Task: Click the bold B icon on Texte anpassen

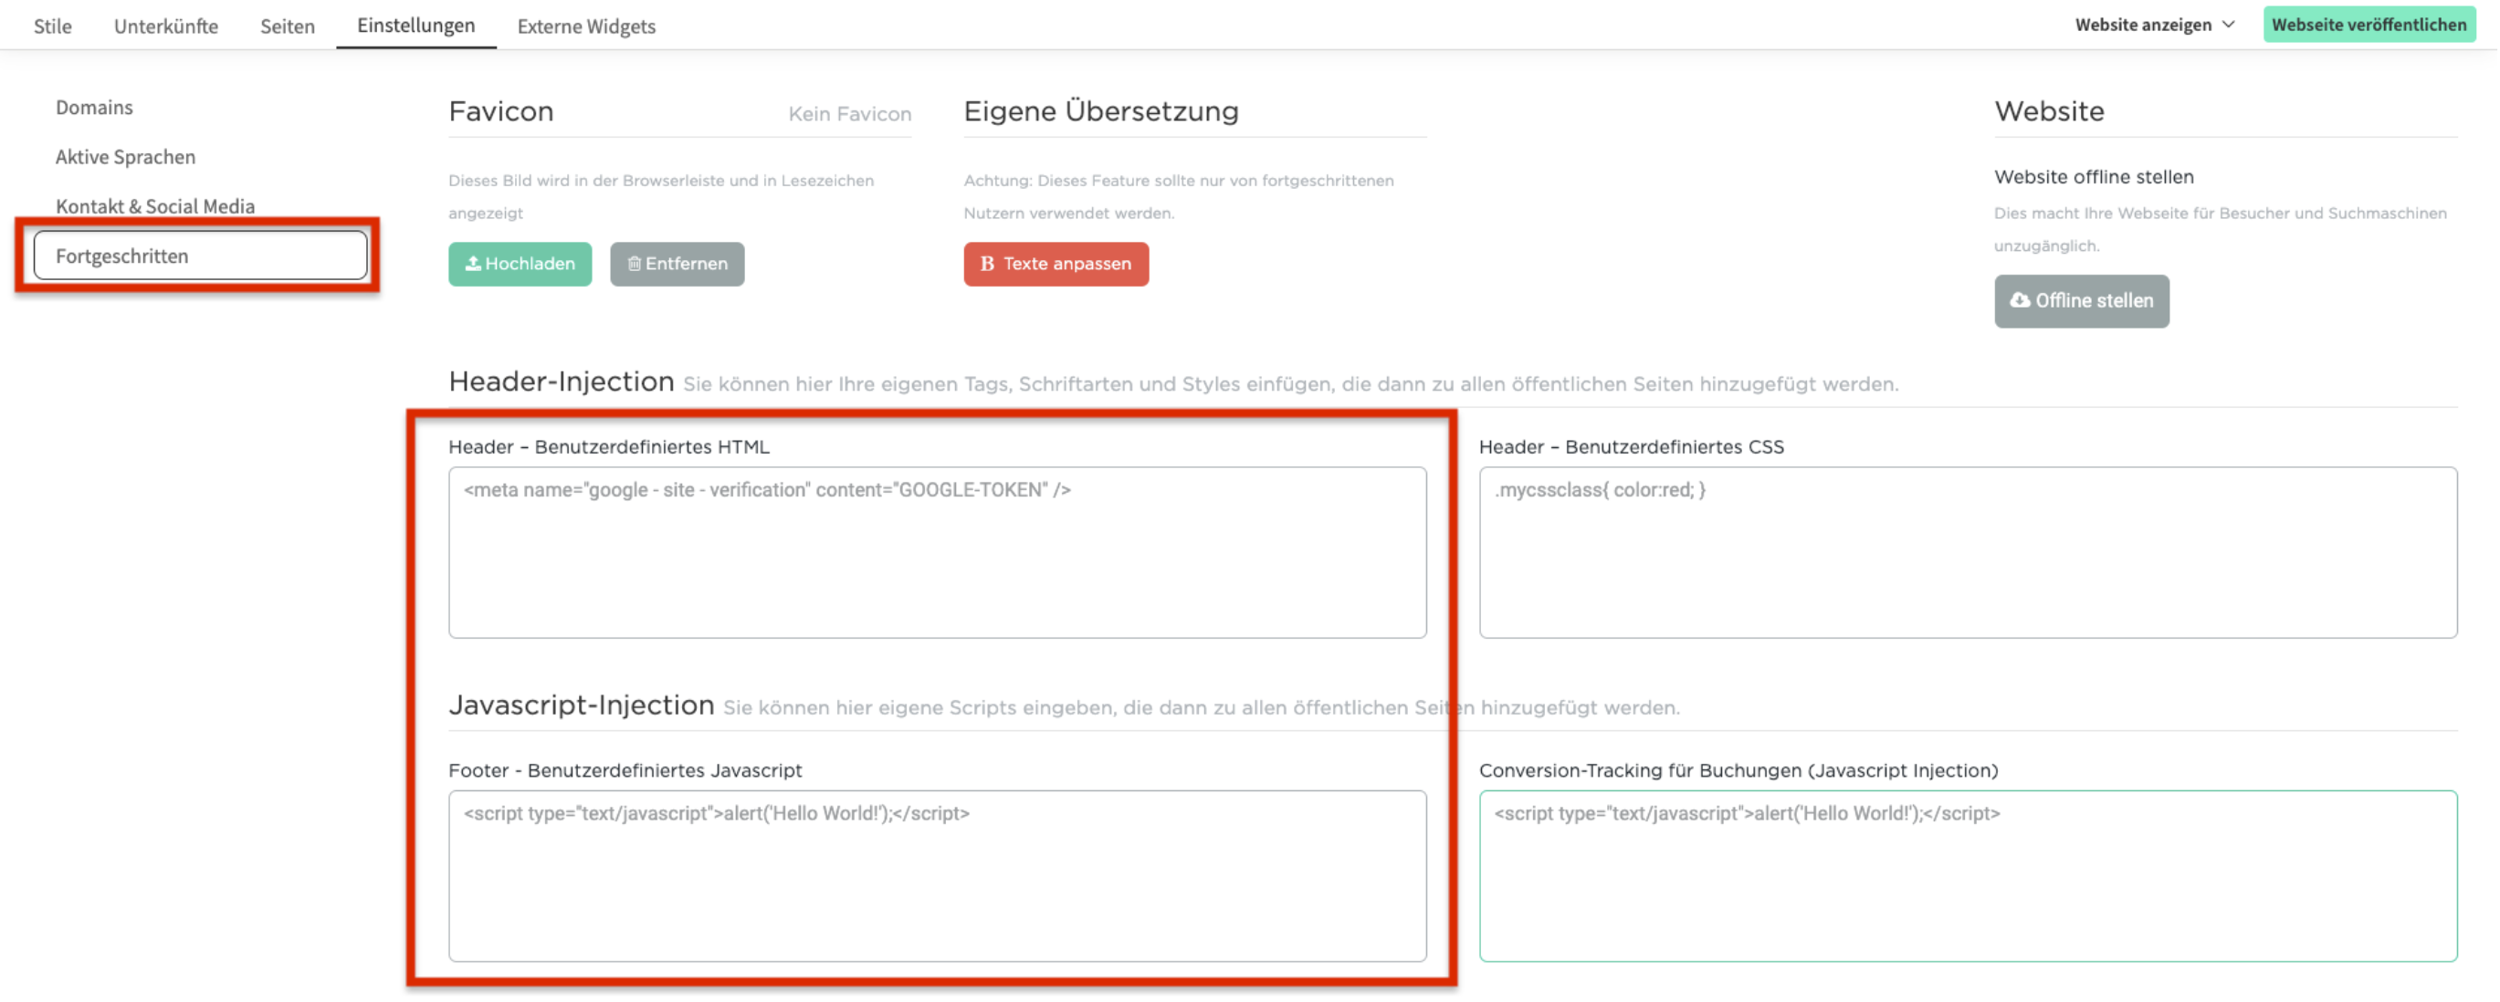Action: pyautogui.click(x=987, y=264)
